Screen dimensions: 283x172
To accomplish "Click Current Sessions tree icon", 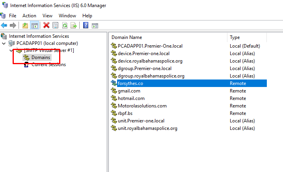I will pyautogui.click(x=26, y=65).
